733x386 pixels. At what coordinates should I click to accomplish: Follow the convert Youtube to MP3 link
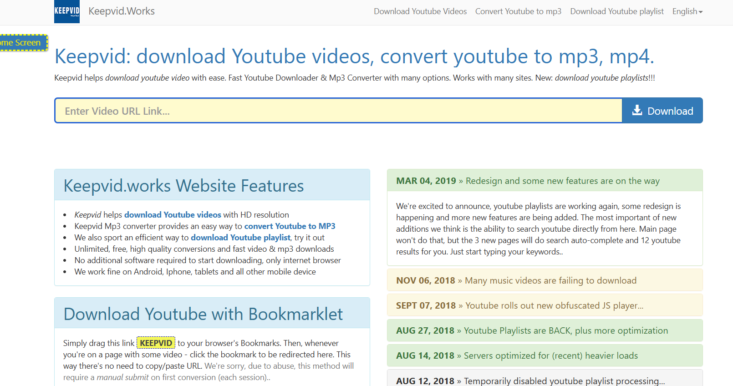tap(290, 226)
